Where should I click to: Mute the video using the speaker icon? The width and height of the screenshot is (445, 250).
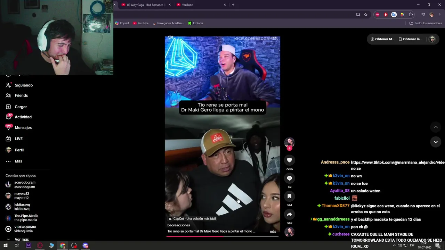tap(170, 37)
